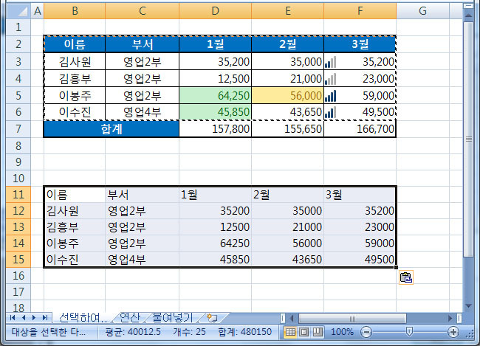Go to previous sheet tab arrow
Screen dimensions: 480x346
[x=24, y=318]
